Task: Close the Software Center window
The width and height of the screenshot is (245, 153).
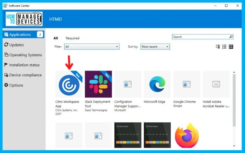Action: (x=238, y=6)
